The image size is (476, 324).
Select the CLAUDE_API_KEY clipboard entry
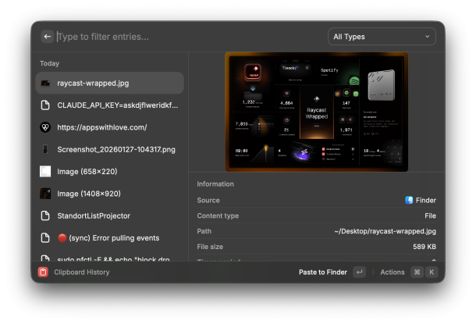pos(109,105)
